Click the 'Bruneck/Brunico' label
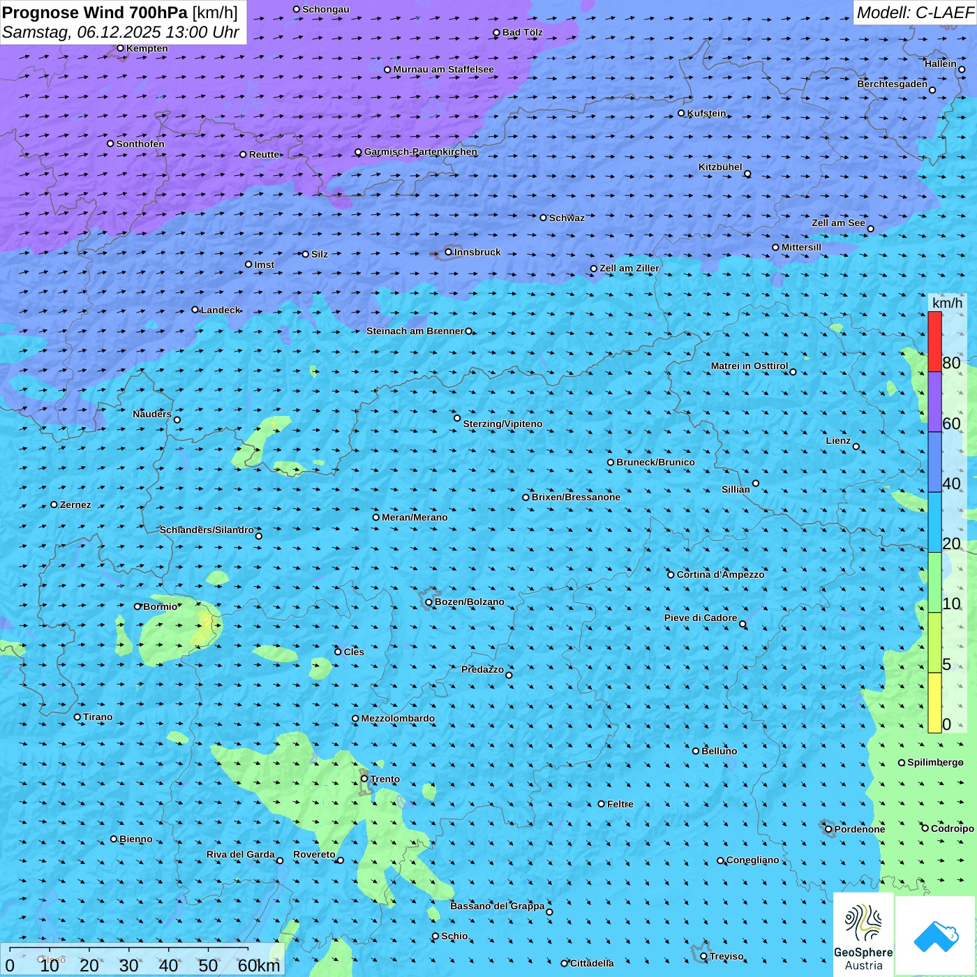977x977 pixels. click(656, 462)
